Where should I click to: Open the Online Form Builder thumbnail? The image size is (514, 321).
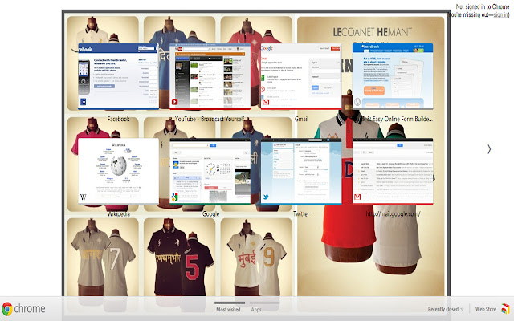(393, 76)
